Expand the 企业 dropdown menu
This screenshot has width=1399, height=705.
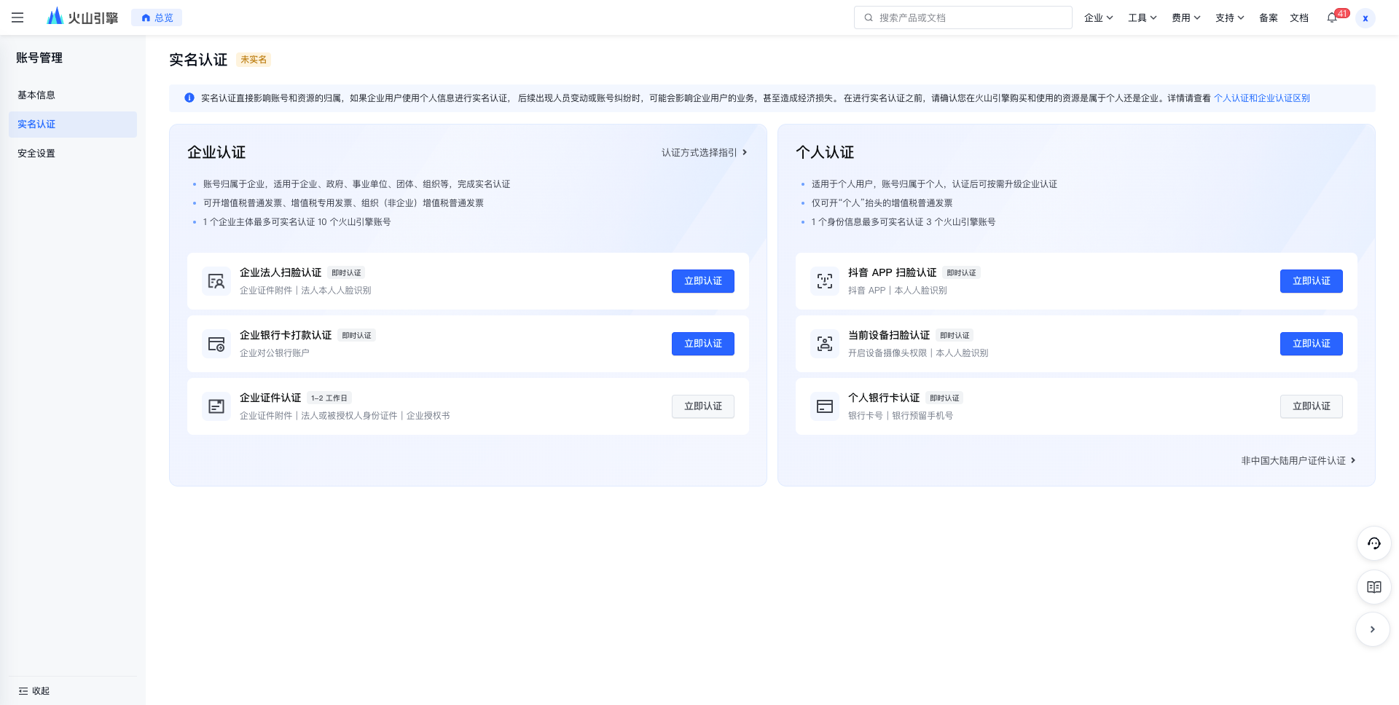pyautogui.click(x=1098, y=17)
